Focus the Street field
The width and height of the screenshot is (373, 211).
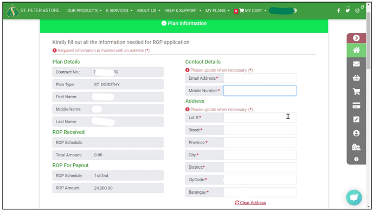point(260,130)
